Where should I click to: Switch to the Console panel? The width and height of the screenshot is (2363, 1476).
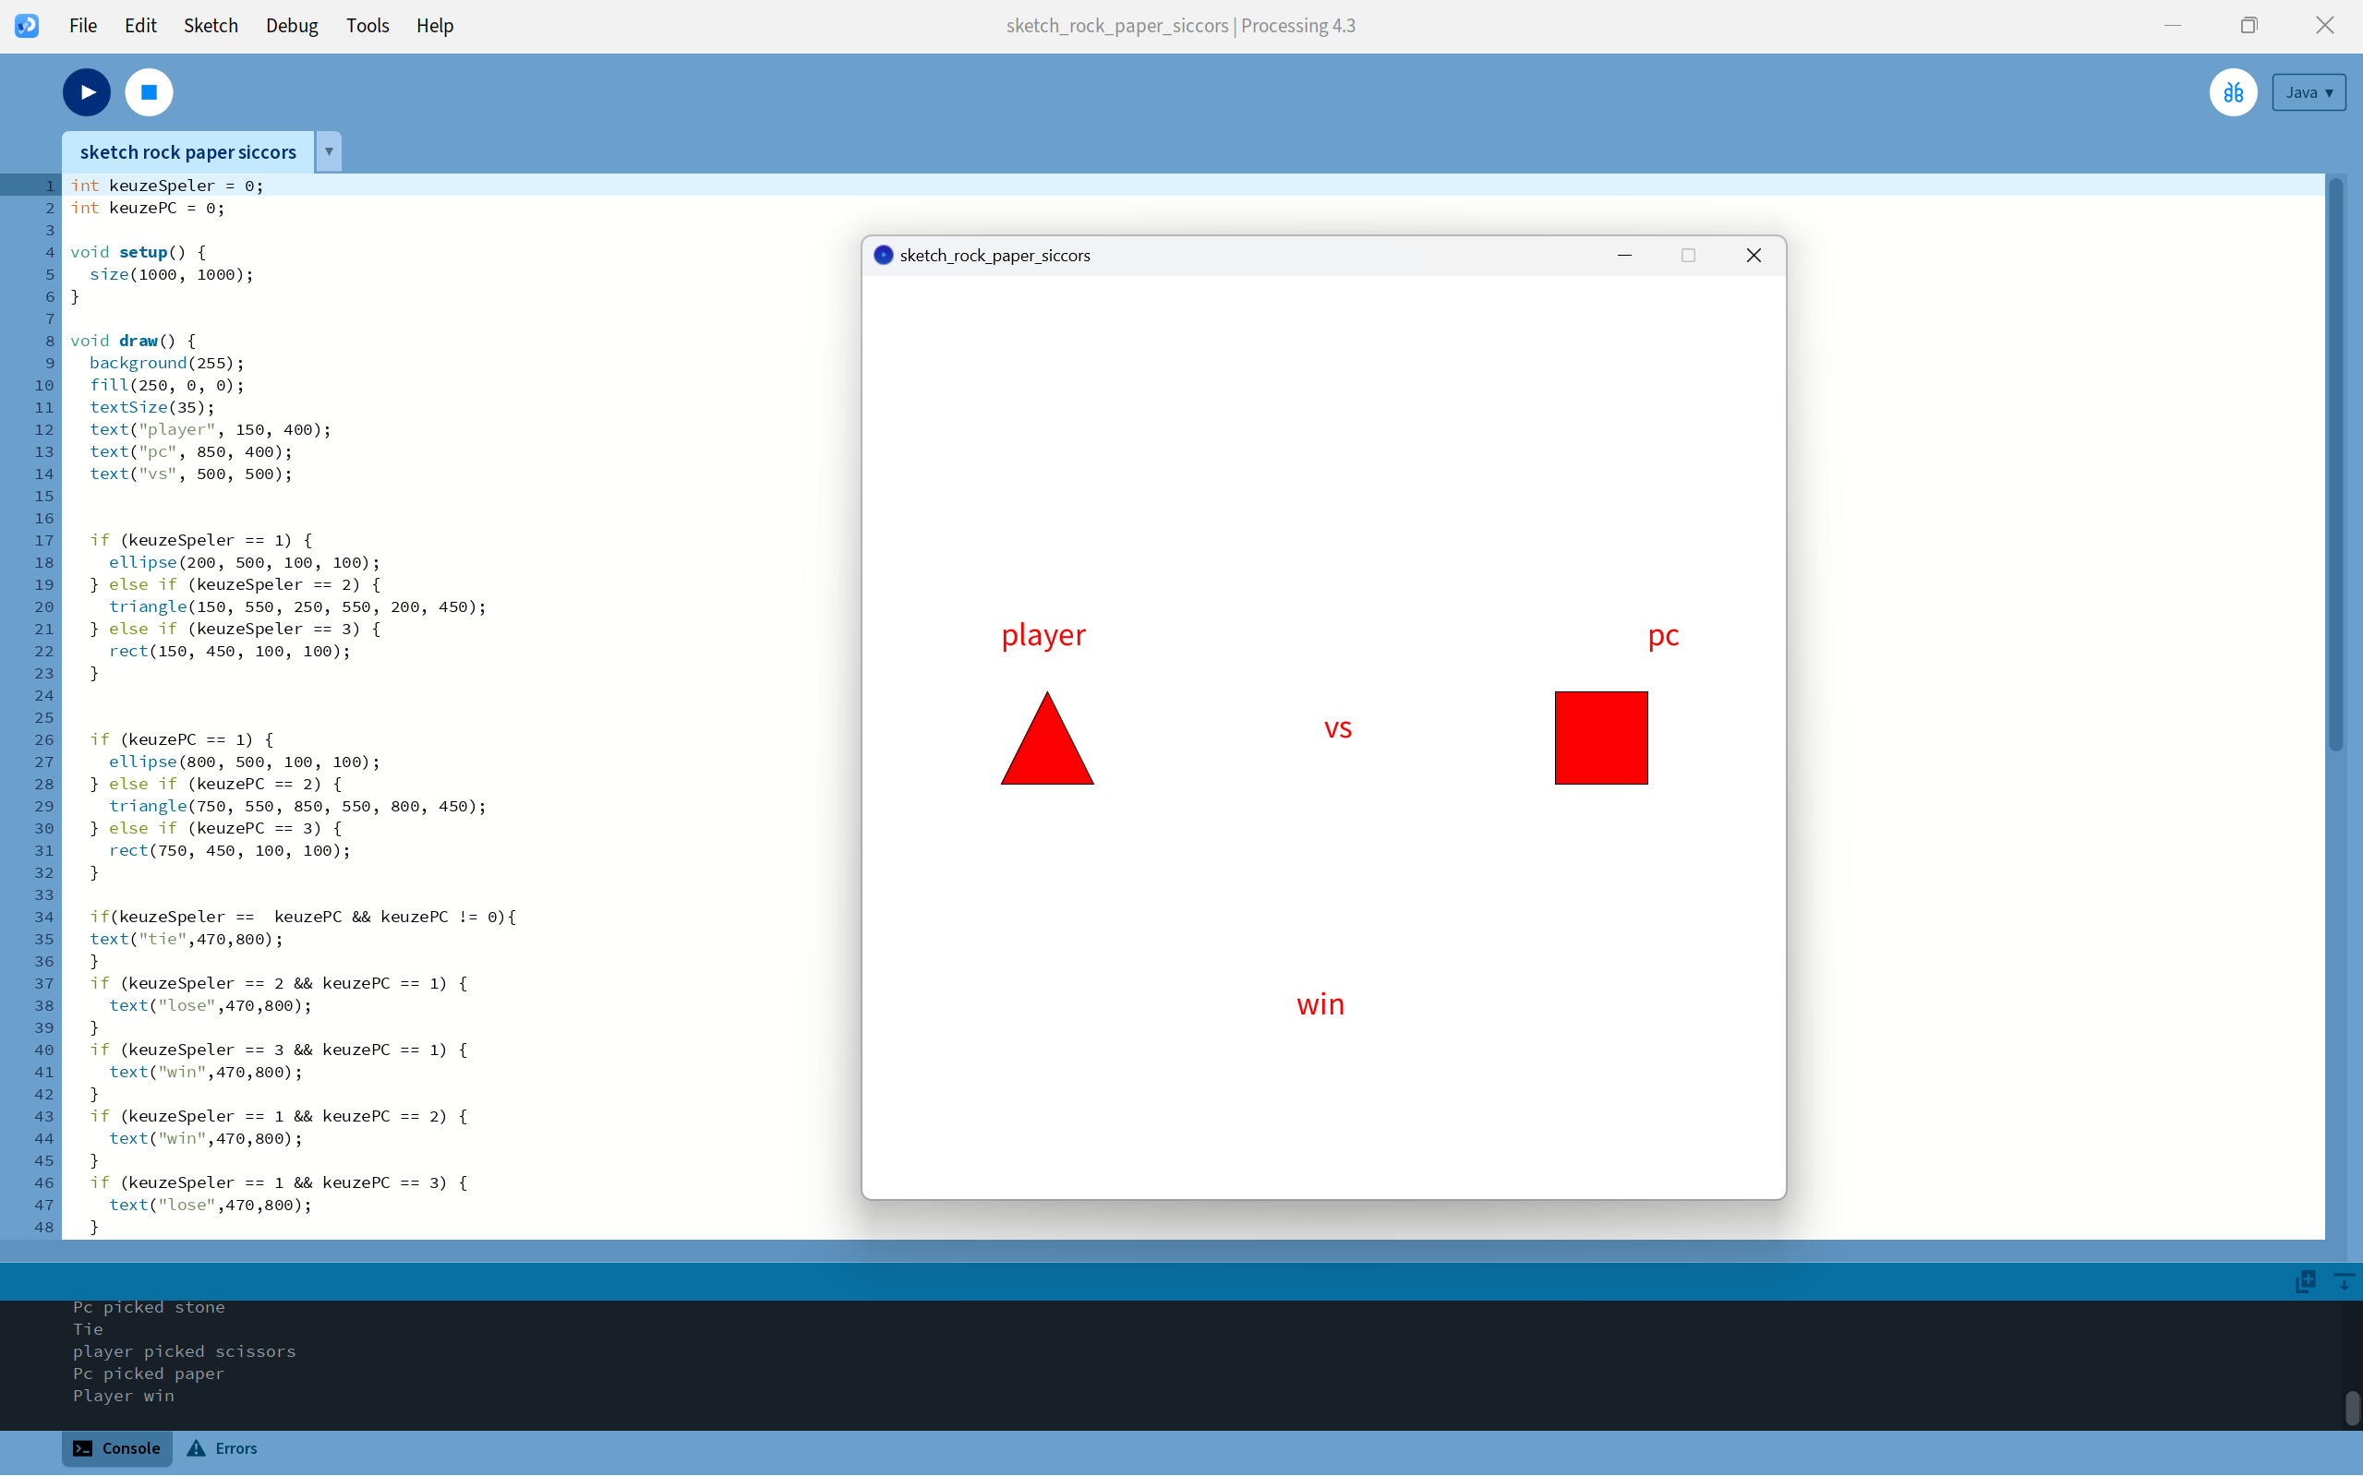[x=117, y=1447]
